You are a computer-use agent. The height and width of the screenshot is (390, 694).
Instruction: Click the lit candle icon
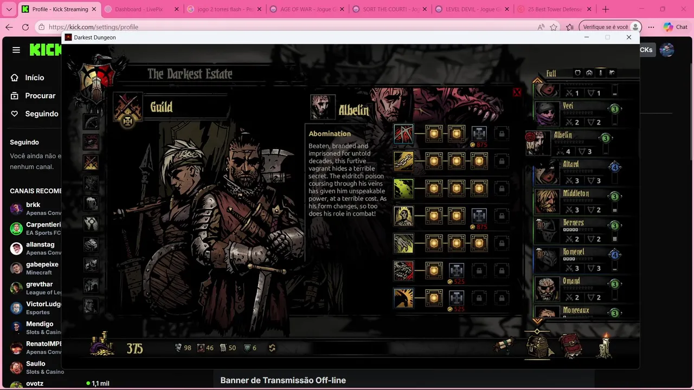pos(604,346)
